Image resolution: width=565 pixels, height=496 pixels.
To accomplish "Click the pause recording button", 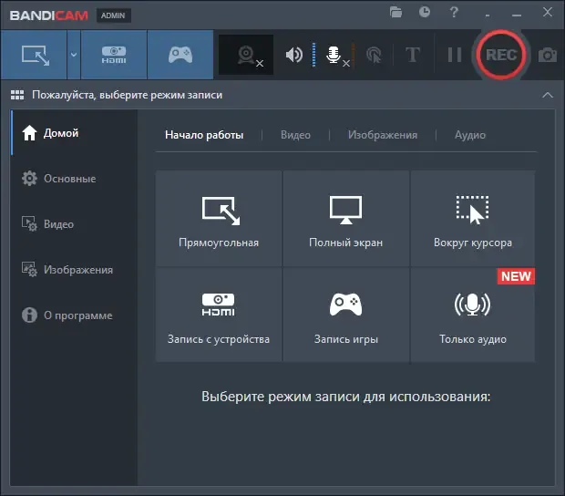I will pyautogui.click(x=455, y=55).
